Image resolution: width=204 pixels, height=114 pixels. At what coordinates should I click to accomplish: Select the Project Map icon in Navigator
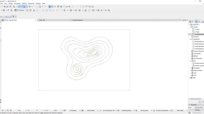coord(196,22)
